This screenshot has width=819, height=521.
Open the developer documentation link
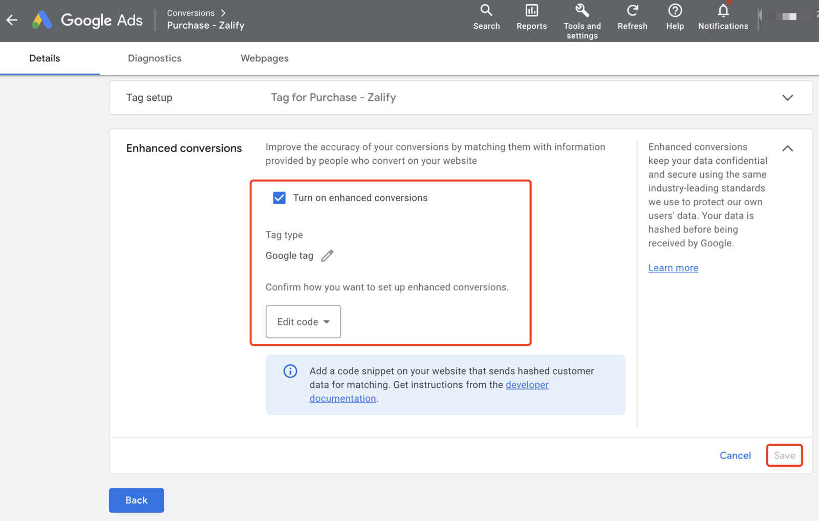coord(527,385)
